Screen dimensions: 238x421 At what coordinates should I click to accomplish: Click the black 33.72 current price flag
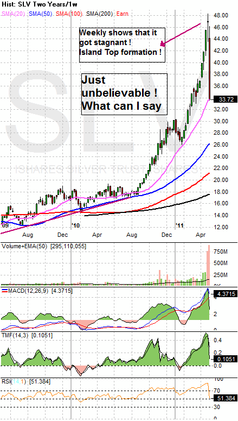tap(225, 99)
